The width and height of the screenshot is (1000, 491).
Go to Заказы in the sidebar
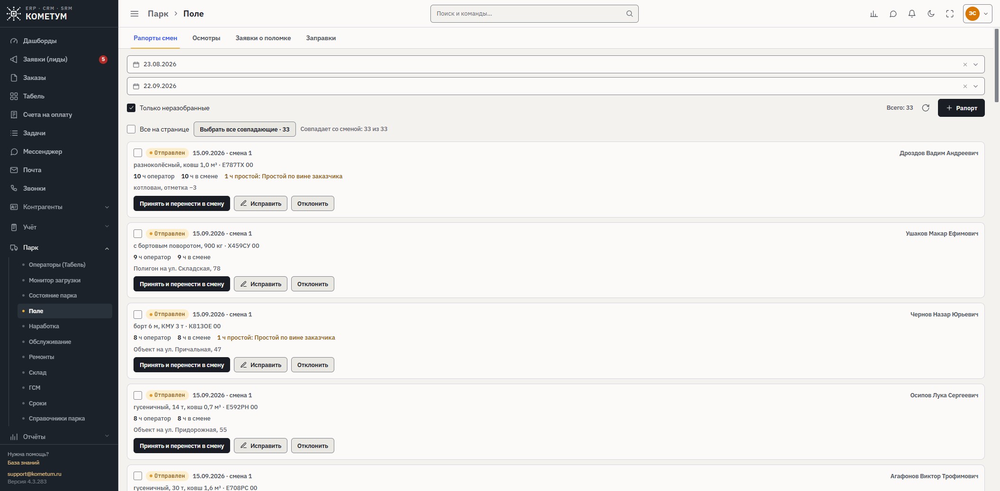point(59,78)
